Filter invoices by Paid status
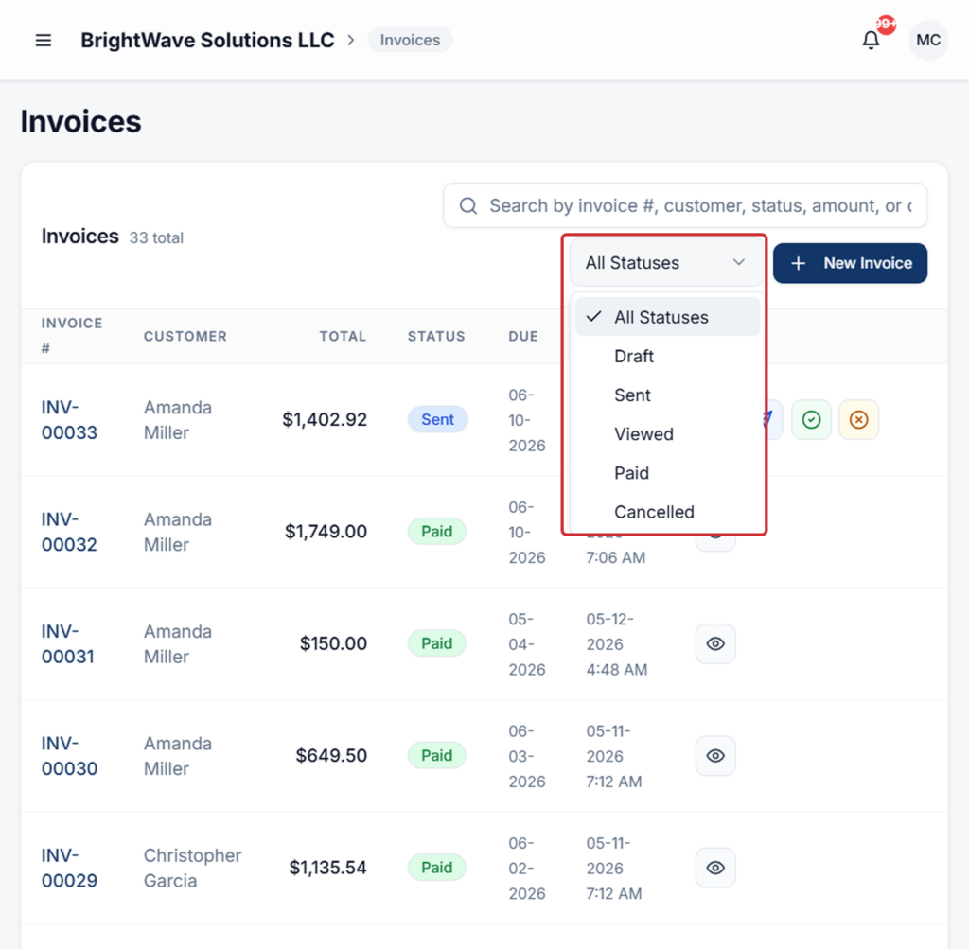 (x=667, y=473)
